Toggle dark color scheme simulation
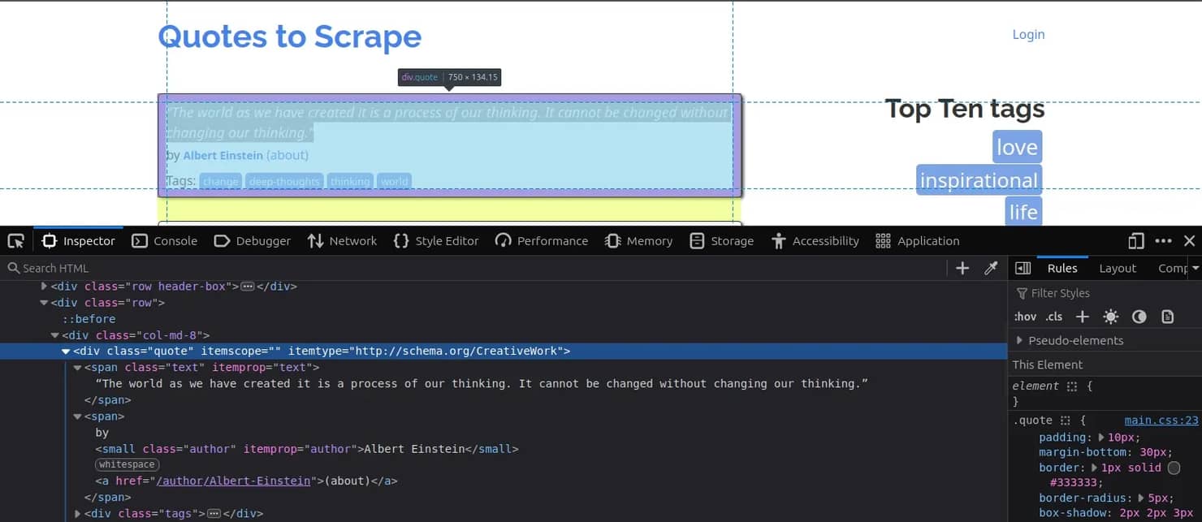1202x522 pixels. coord(1139,317)
